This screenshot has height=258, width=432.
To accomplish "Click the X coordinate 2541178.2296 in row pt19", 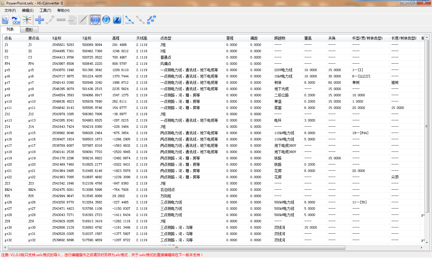I will [x=63, y=158].
